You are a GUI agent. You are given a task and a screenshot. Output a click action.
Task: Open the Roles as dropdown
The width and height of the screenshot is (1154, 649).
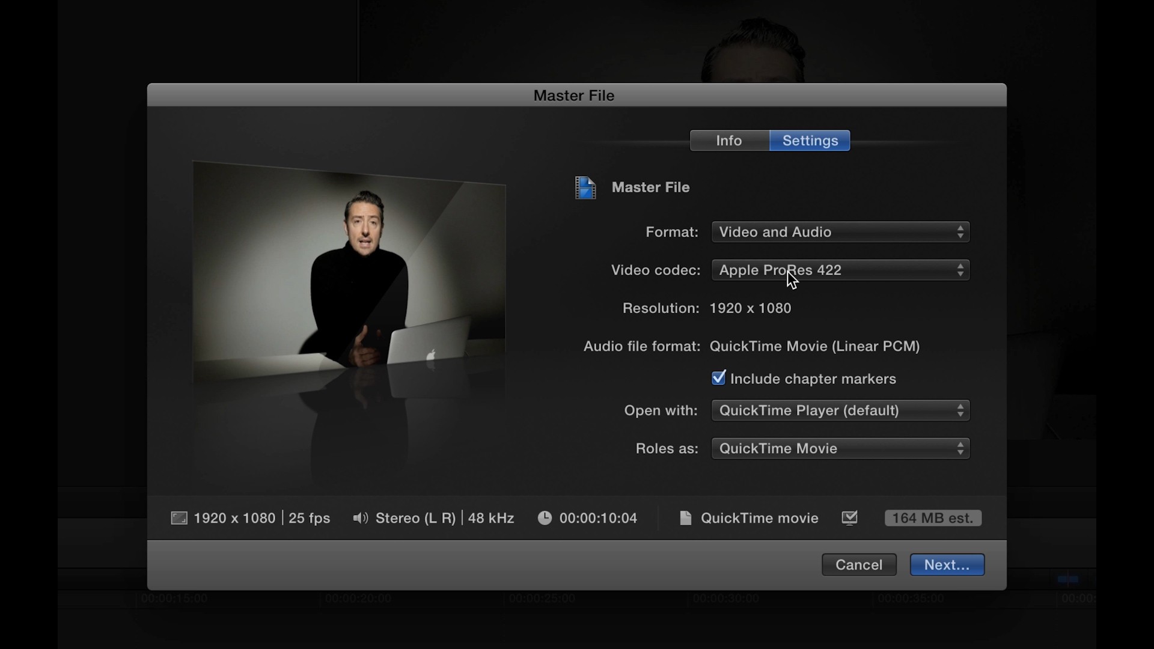click(840, 448)
